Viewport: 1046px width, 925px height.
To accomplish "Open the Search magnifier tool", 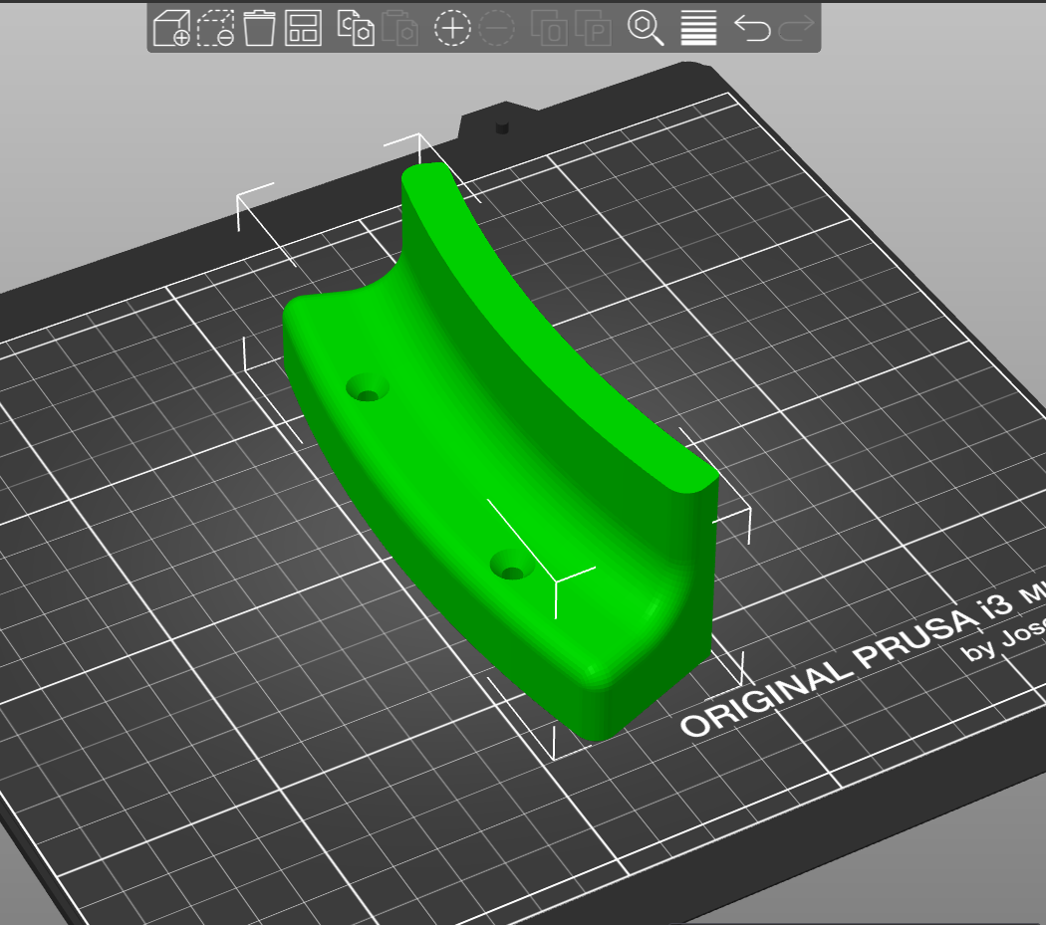I will point(646,28).
